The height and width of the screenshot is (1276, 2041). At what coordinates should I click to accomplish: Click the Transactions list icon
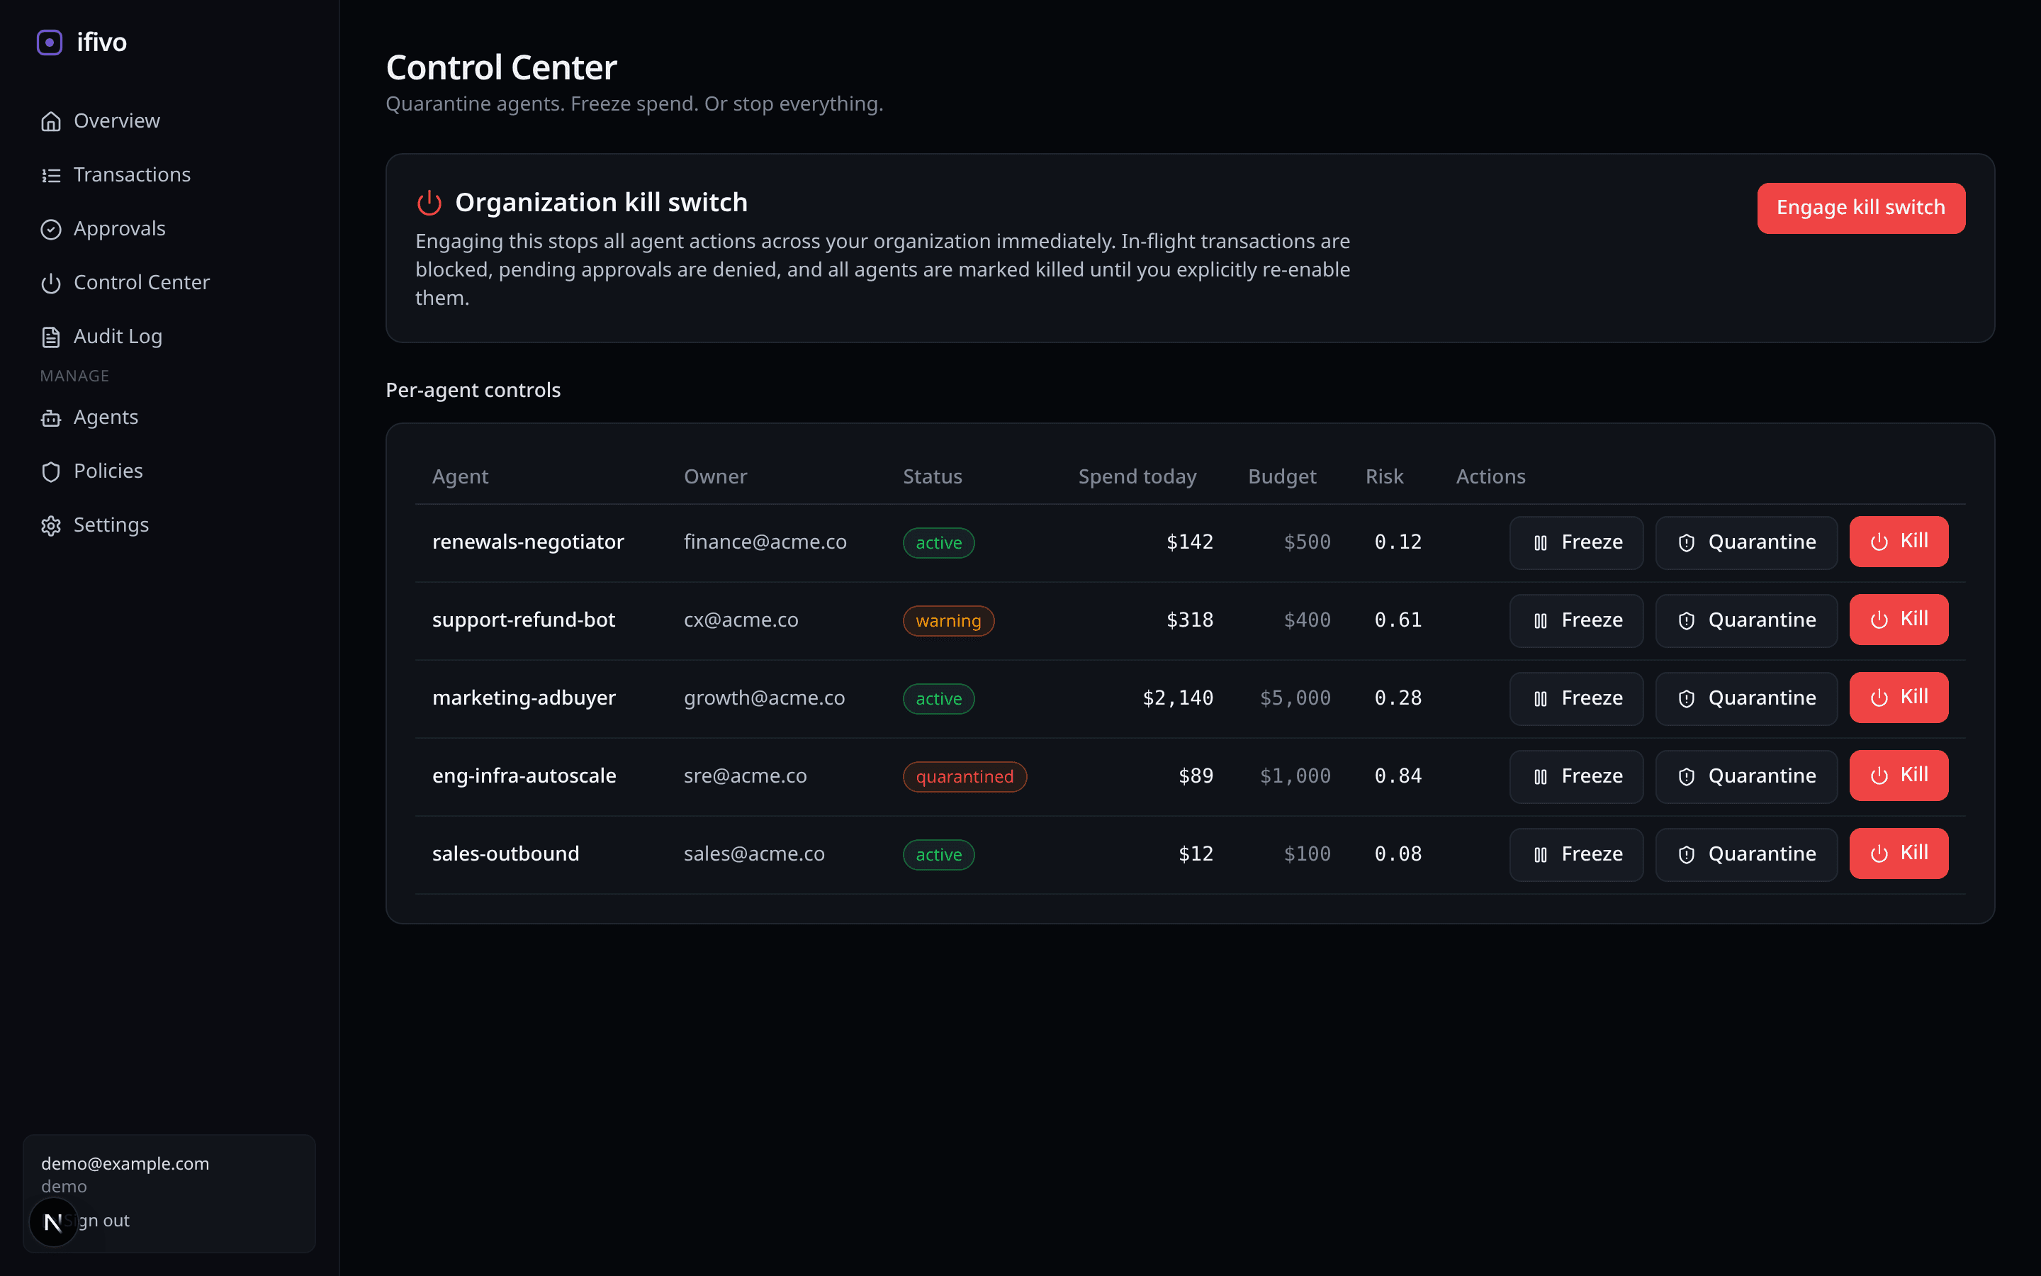pyautogui.click(x=52, y=174)
